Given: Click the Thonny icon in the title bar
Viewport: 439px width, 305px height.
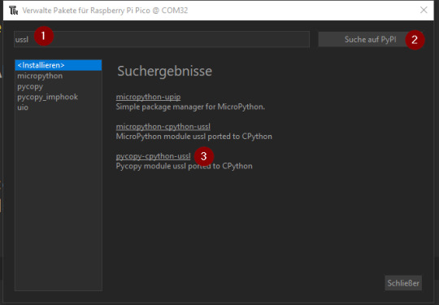Looking at the screenshot, I should (x=13, y=11).
